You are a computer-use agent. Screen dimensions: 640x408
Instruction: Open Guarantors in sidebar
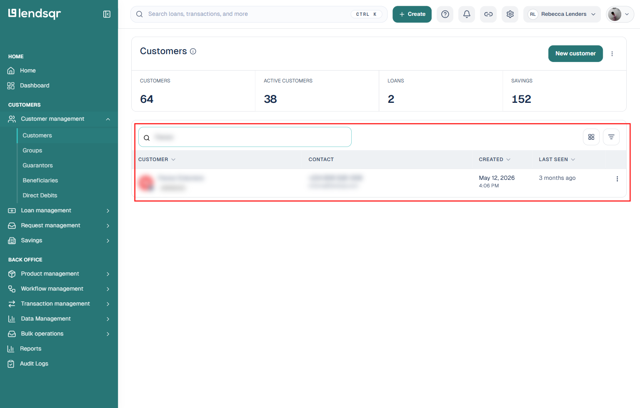(37, 166)
